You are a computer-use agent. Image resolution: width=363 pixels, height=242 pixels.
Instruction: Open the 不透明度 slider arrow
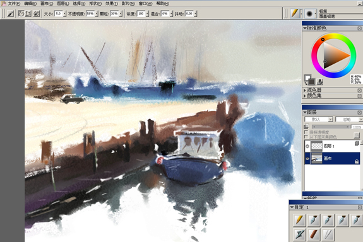[97, 14]
